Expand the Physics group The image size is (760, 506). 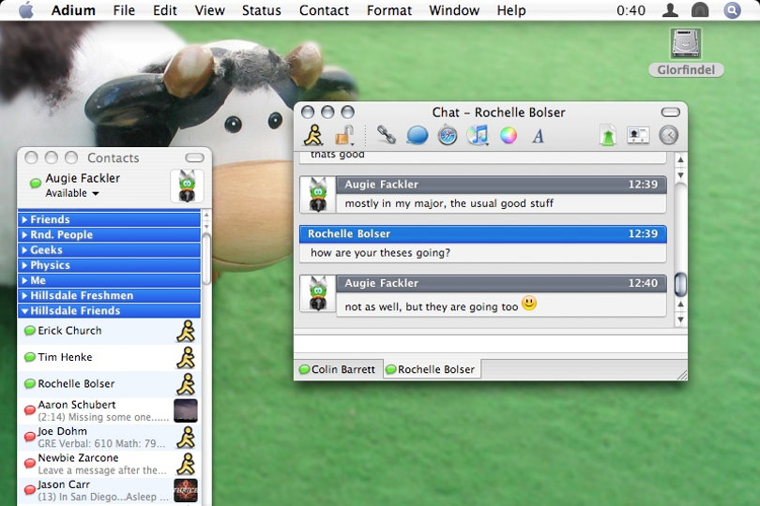24,265
